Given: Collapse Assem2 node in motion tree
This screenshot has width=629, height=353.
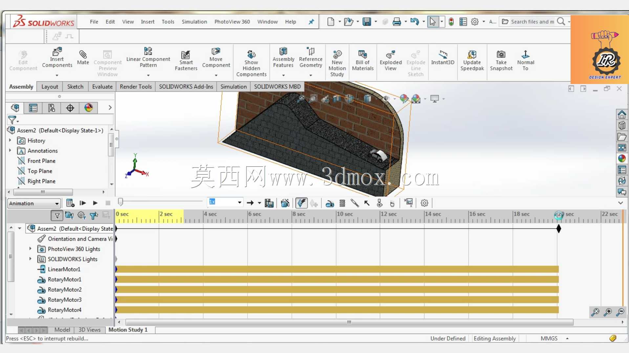Looking at the screenshot, I should 20,228.
